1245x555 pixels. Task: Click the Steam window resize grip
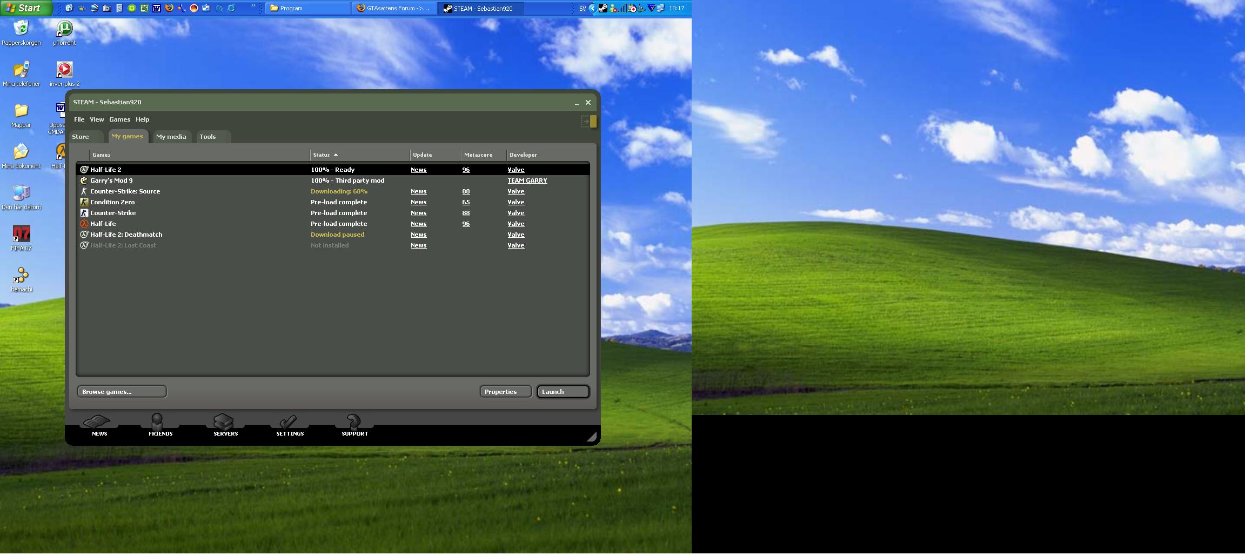(x=592, y=437)
